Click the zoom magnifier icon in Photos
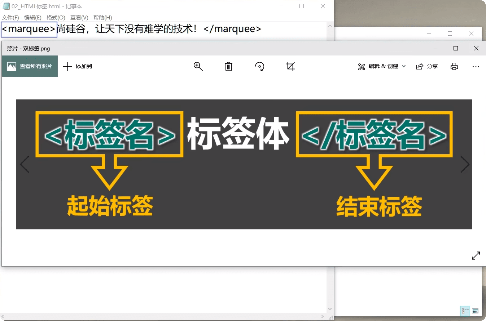486x321 pixels. point(198,66)
